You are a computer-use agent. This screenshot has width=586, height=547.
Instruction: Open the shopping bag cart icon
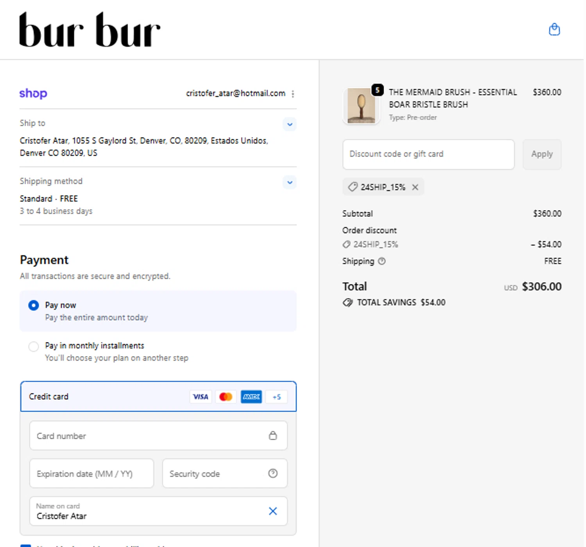click(554, 29)
